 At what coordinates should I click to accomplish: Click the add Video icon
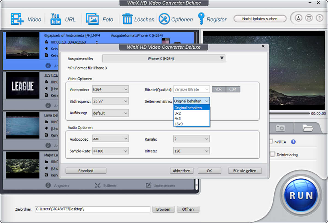(17, 19)
